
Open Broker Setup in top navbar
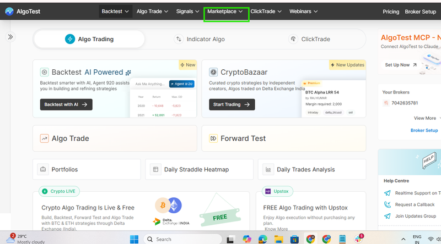[420, 12]
